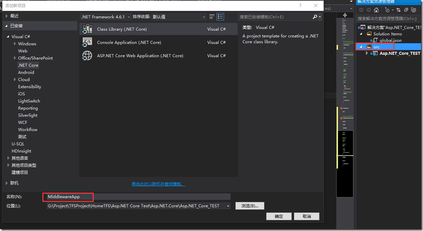Image resolution: width=423 pixels, height=231 pixels.
Task: Click editor split-window handle above minimap
Action: pyautogui.click(x=345, y=15)
